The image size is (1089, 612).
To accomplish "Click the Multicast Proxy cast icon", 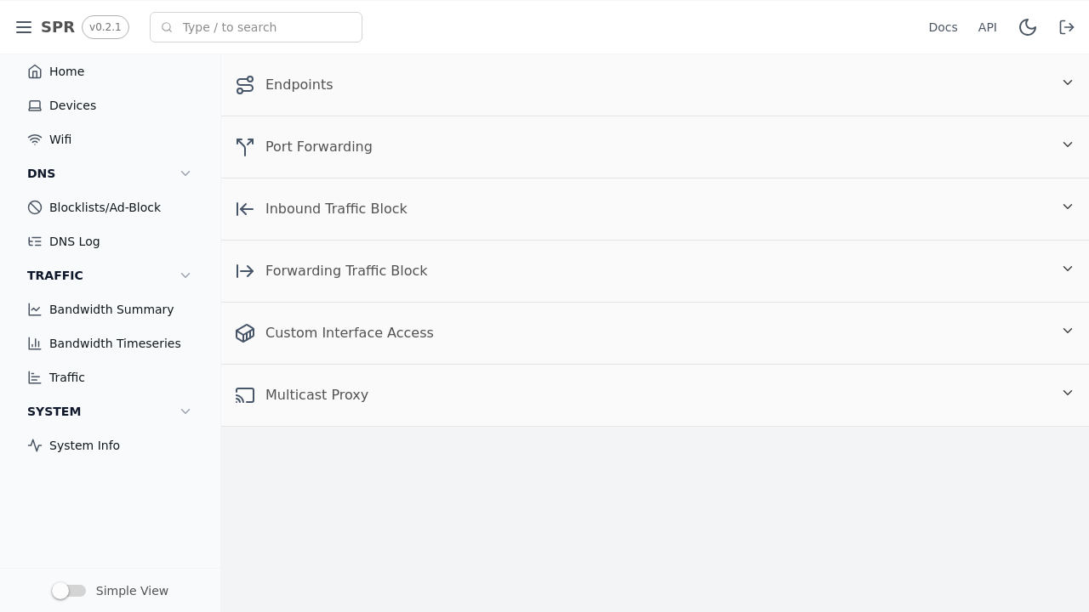I will click(245, 395).
